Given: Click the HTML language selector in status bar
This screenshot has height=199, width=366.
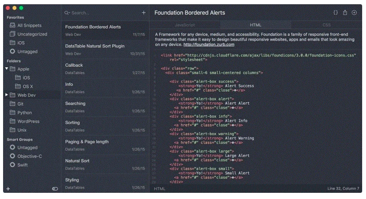Looking at the screenshot, I should (160, 189).
